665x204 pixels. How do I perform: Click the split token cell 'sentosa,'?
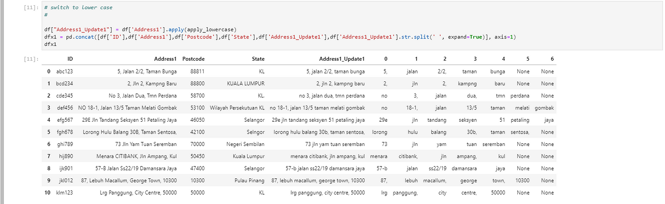[x=520, y=132]
